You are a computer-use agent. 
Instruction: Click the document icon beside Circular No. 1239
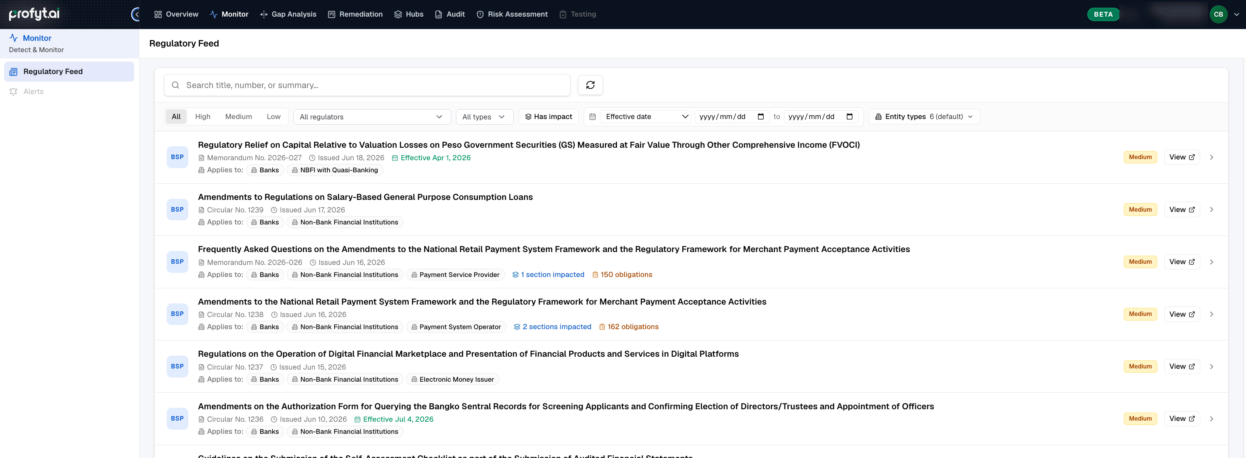(201, 210)
